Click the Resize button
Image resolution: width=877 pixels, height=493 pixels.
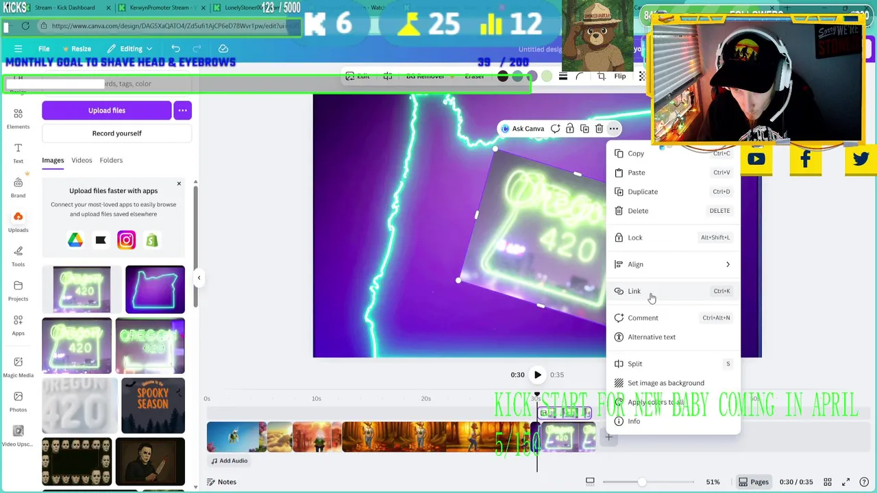pyautogui.click(x=77, y=49)
